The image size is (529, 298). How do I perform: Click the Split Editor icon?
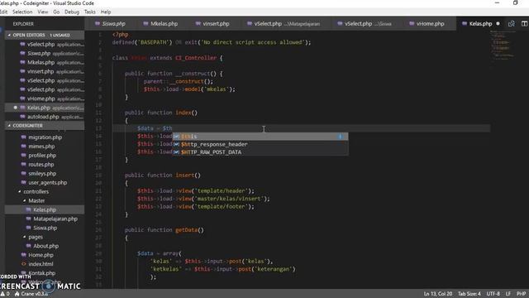coord(524,24)
